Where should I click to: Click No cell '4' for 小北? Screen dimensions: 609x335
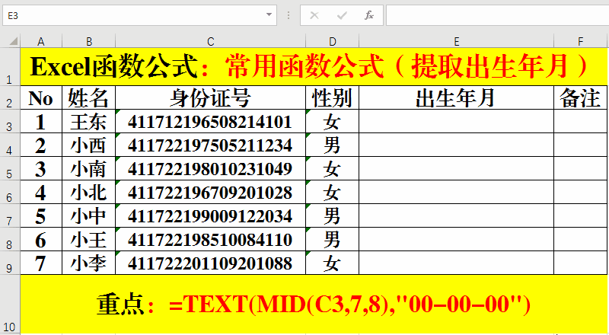point(41,192)
